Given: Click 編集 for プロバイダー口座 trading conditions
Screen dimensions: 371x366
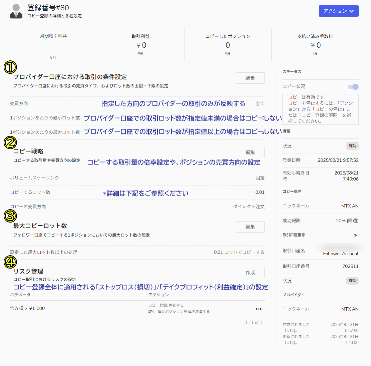Looking at the screenshot, I should pos(250,78).
